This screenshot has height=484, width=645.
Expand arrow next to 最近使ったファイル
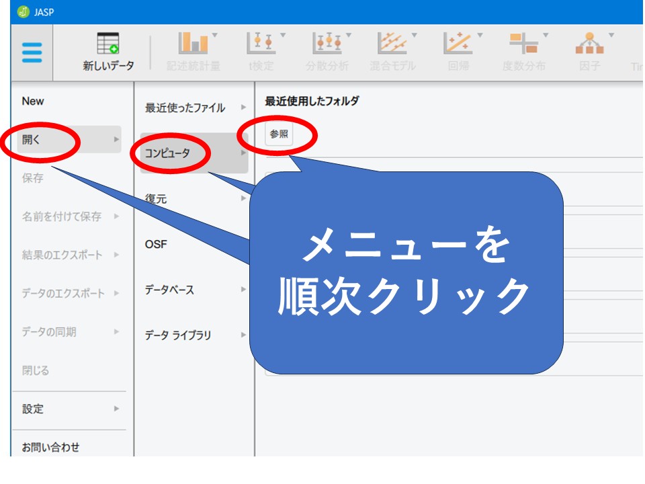tap(243, 108)
